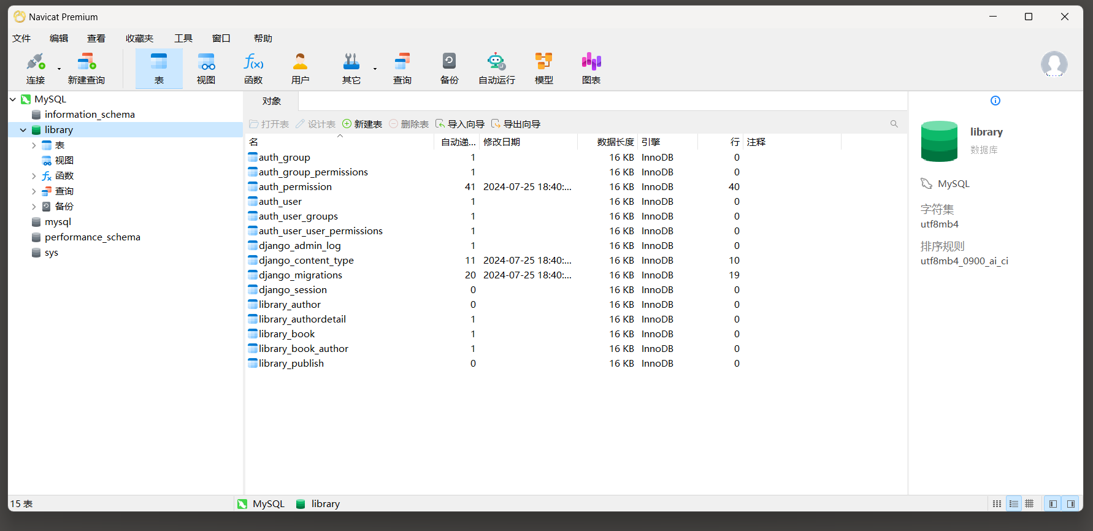Collapse the library database node
Image resolution: width=1093 pixels, height=531 pixels.
(x=23, y=130)
